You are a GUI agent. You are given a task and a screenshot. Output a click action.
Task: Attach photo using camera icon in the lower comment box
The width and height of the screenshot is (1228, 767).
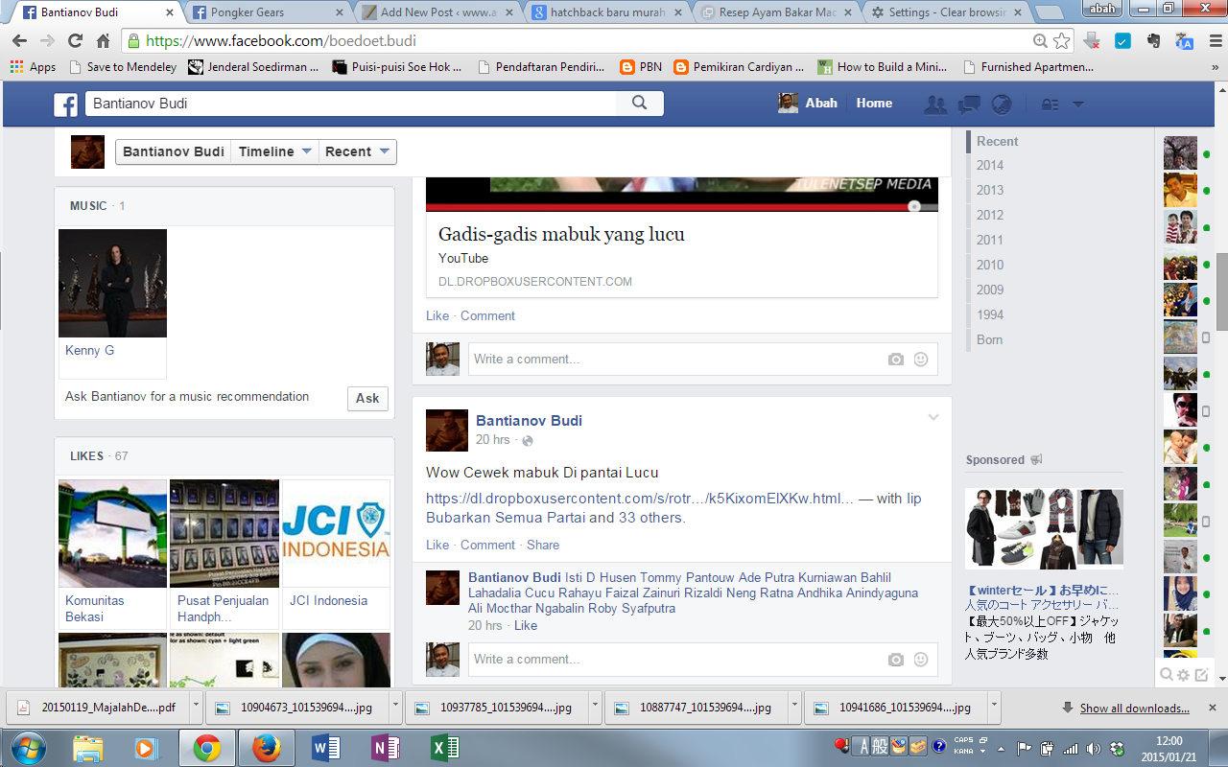pyautogui.click(x=895, y=660)
